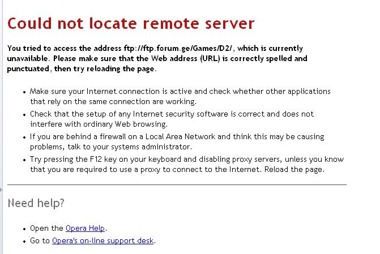Click the 'Need help?' heading

pos(36,203)
